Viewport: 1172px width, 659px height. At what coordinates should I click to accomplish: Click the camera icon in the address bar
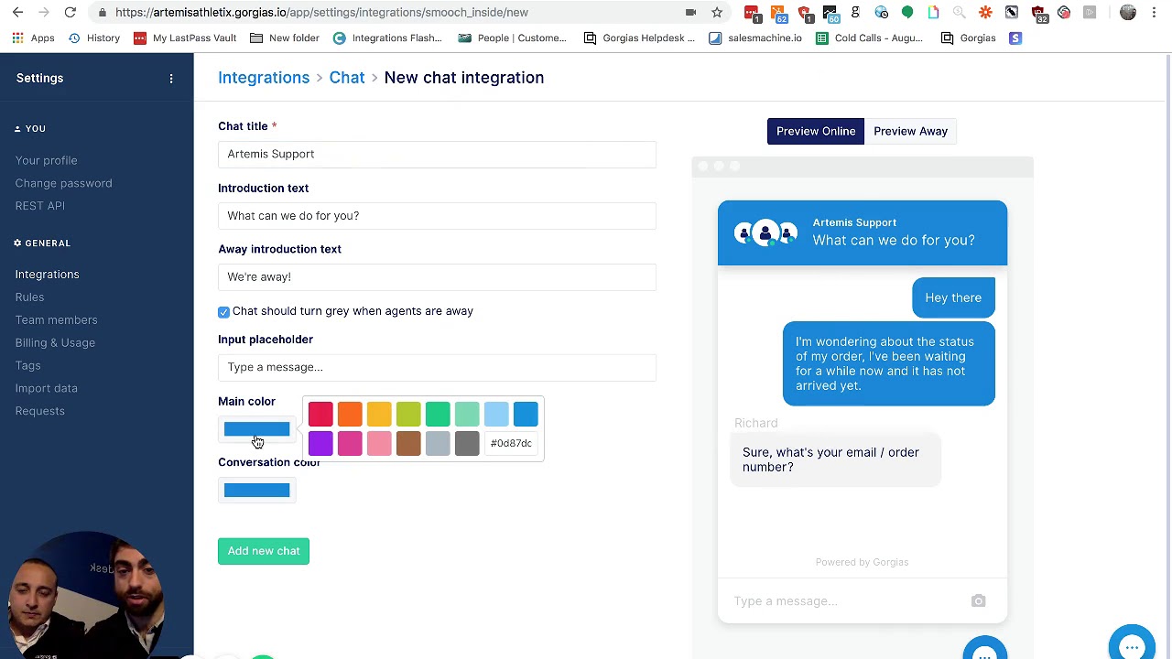(690, 12)
